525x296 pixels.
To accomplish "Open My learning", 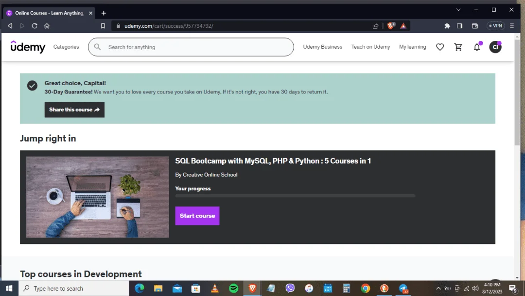I will (x=413, y=47).
